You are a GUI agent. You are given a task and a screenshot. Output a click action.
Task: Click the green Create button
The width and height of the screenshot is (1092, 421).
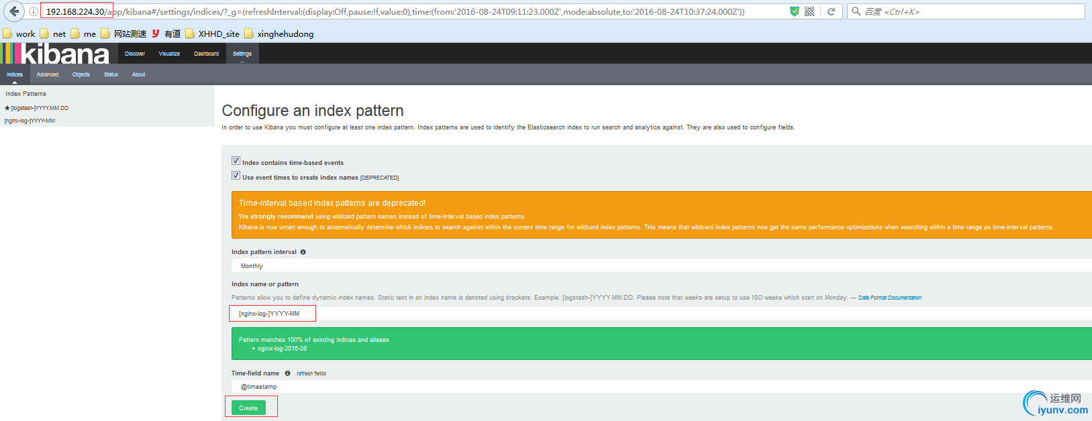pos(248,408)
